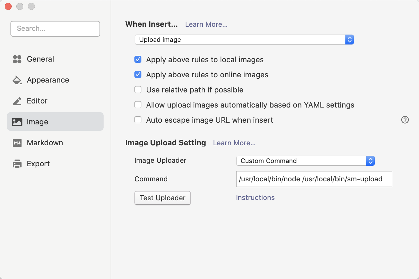Expand the Image Uploader Custom Command dropdown
This screenshot has width=419, height=279.
(305, 161)
